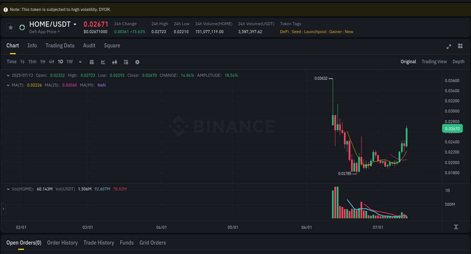Viewport: 471px width, 254px height.
Task: Open the calendar date range picker
Action: 92,62
